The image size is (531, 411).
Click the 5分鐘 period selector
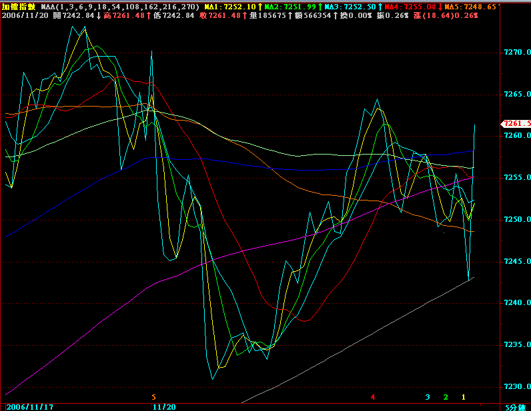[515, 406]
